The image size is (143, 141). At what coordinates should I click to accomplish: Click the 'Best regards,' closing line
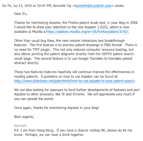click(24, 117)
